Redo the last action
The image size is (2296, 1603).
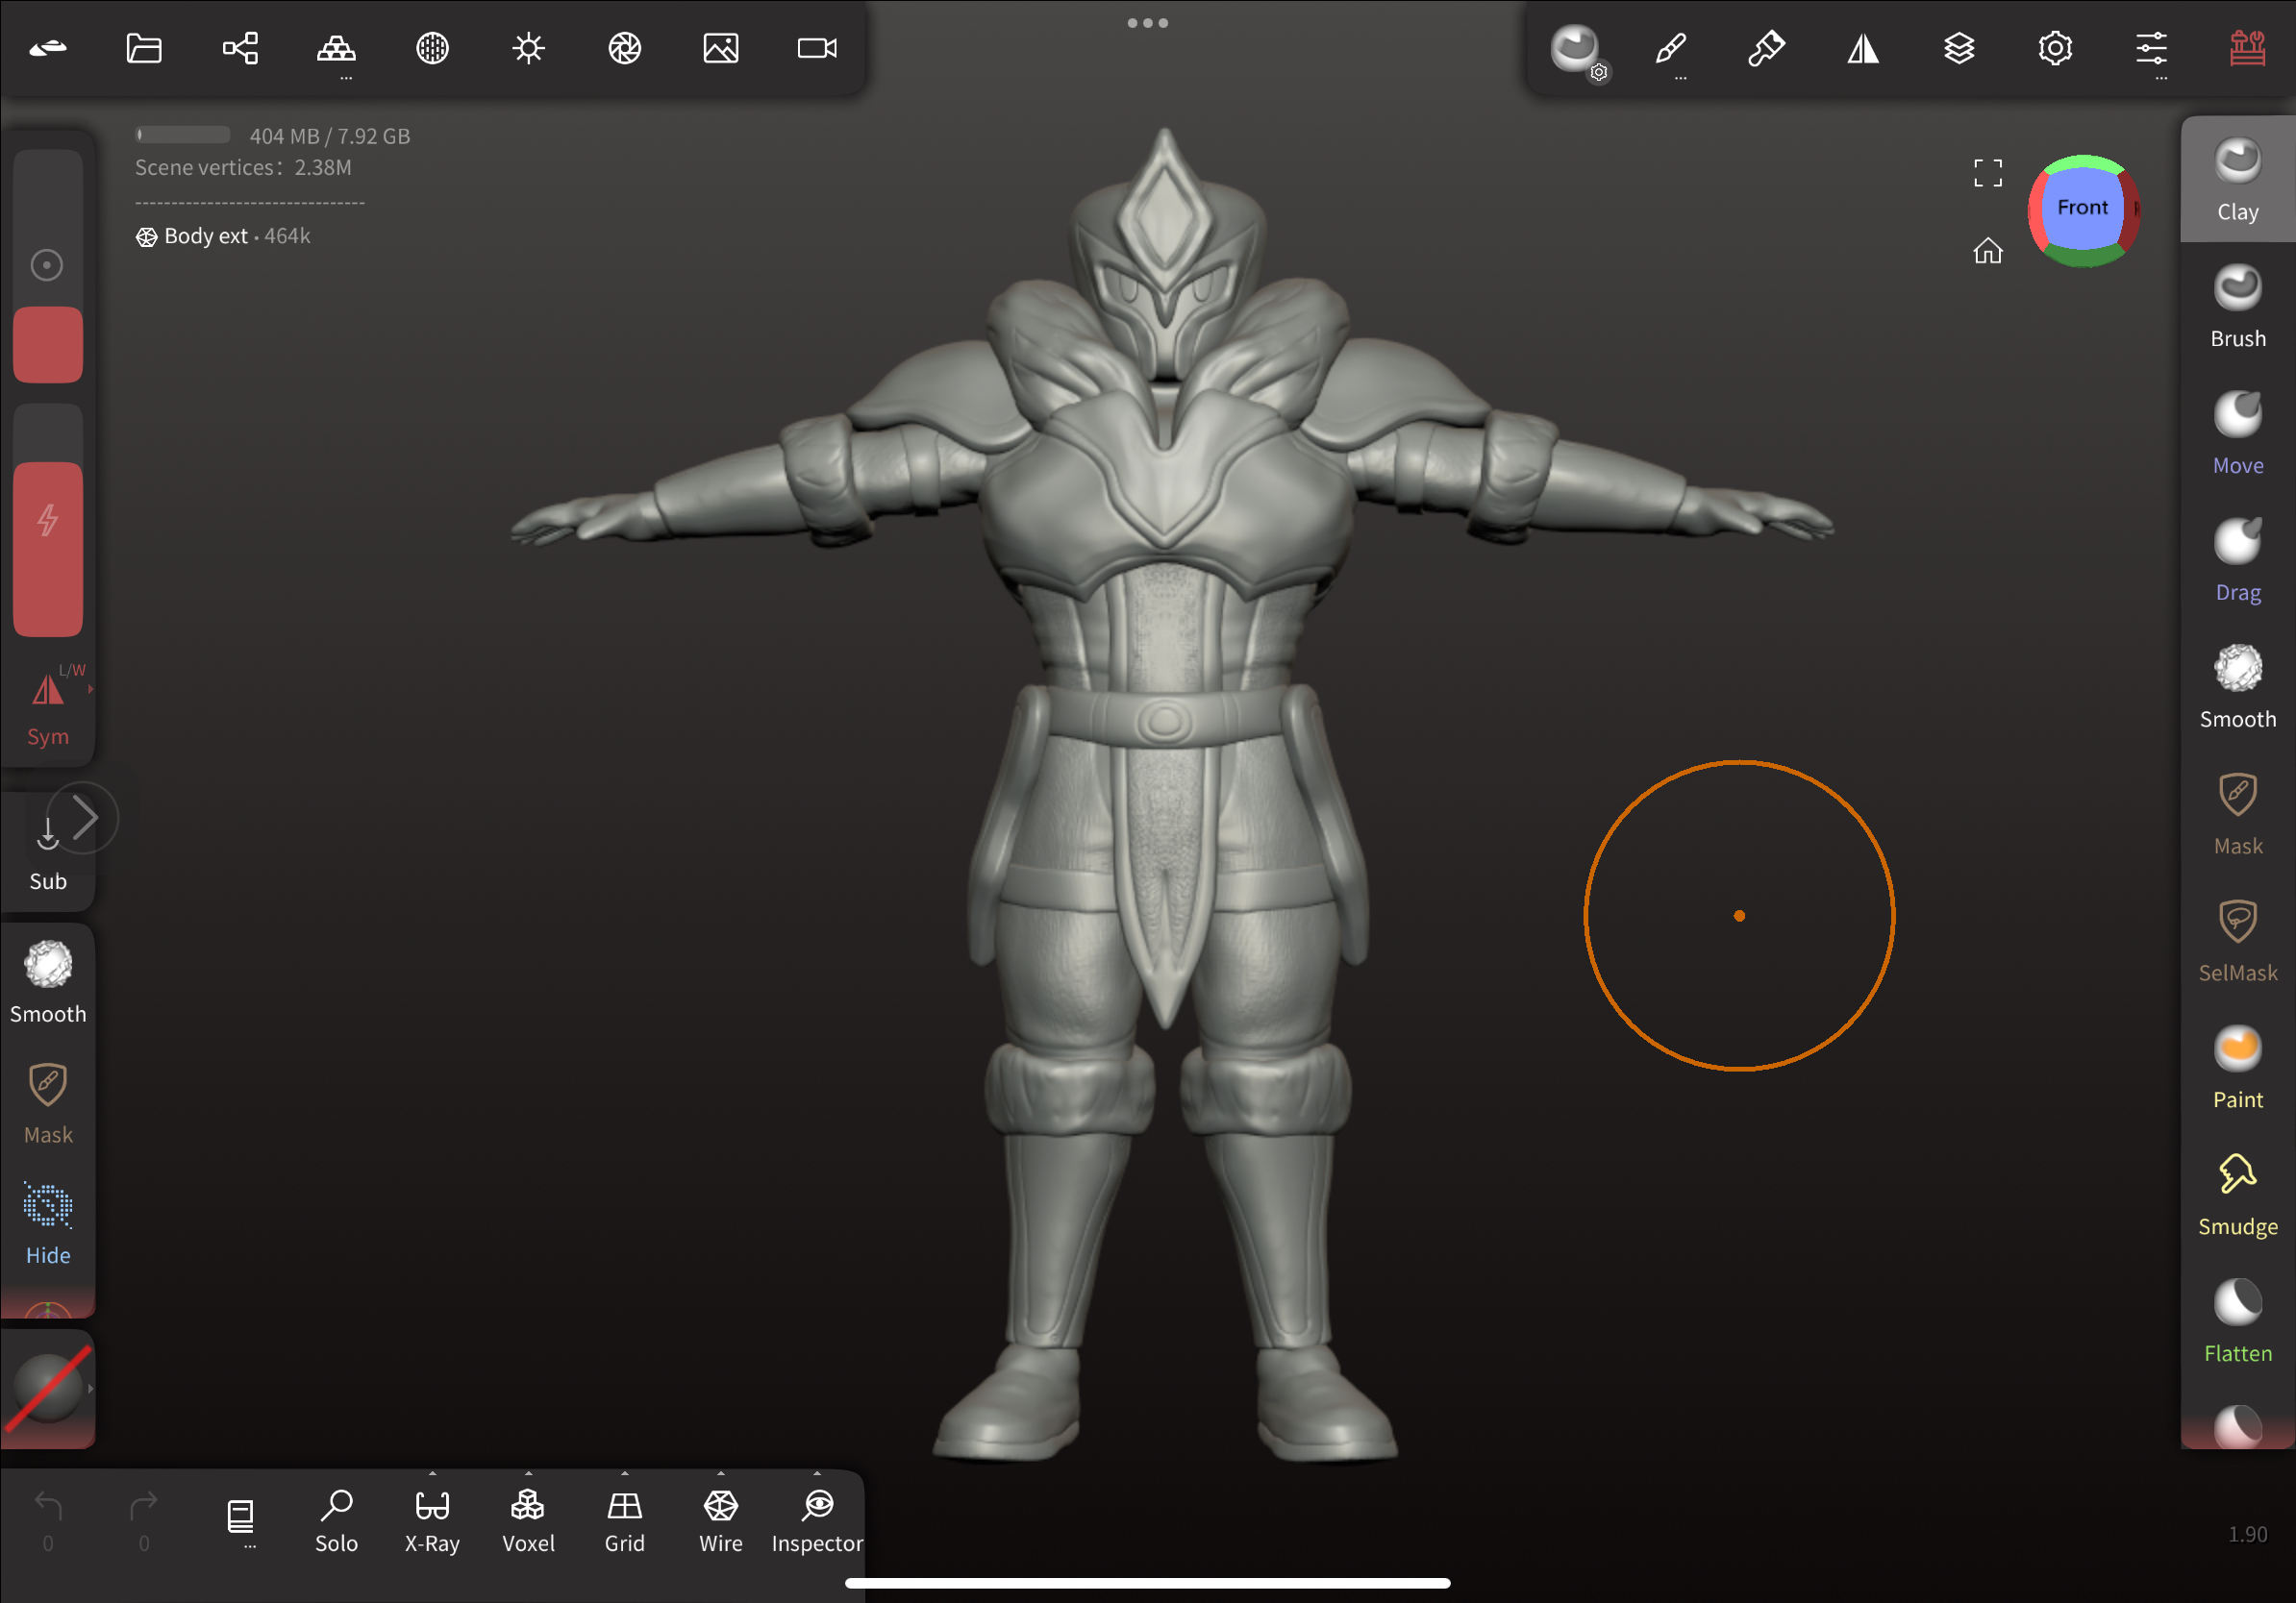[144, 1520]
